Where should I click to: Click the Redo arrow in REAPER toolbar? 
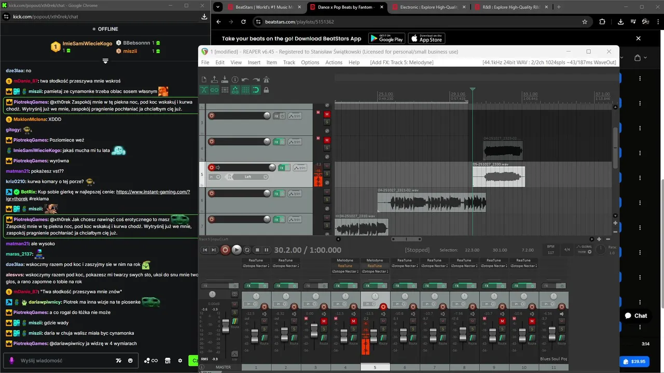pos(256,79)
